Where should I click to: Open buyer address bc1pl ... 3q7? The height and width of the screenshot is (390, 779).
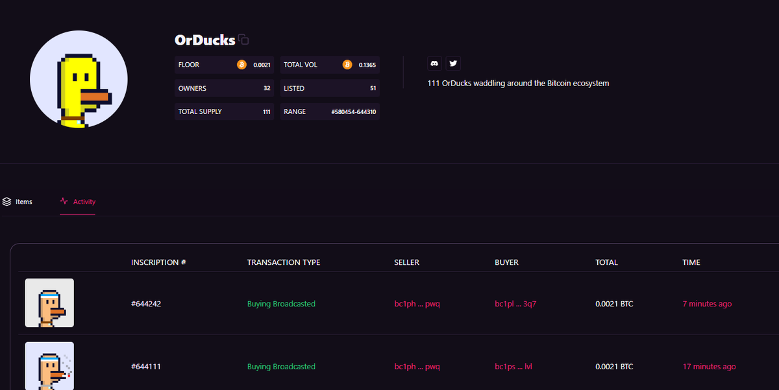tap(515, 304)
